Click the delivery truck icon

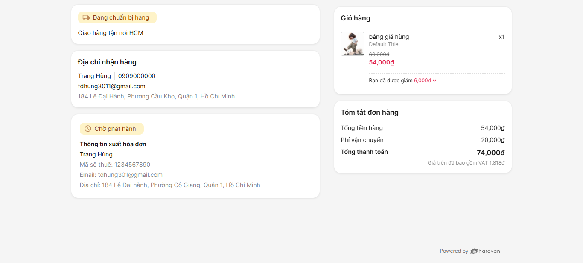tap(86, 17)
